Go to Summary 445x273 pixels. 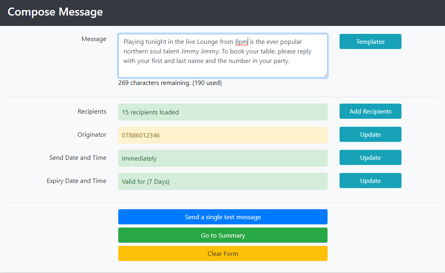223,235
